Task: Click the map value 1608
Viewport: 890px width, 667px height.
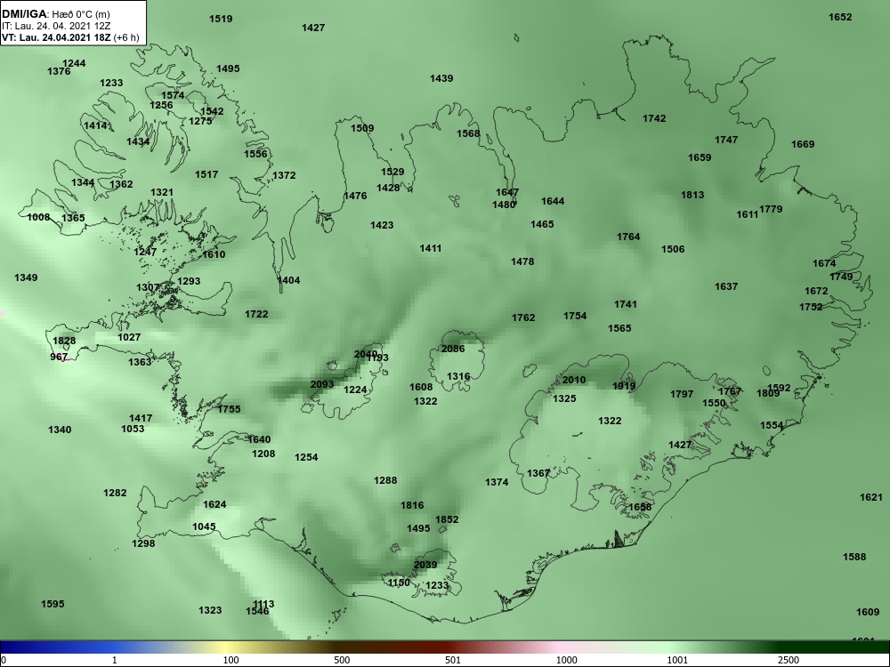Action: [x=421, y=387]
